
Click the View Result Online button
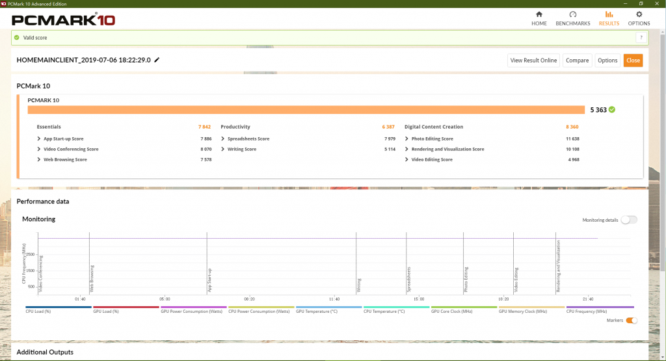click(x=533, y=60)
